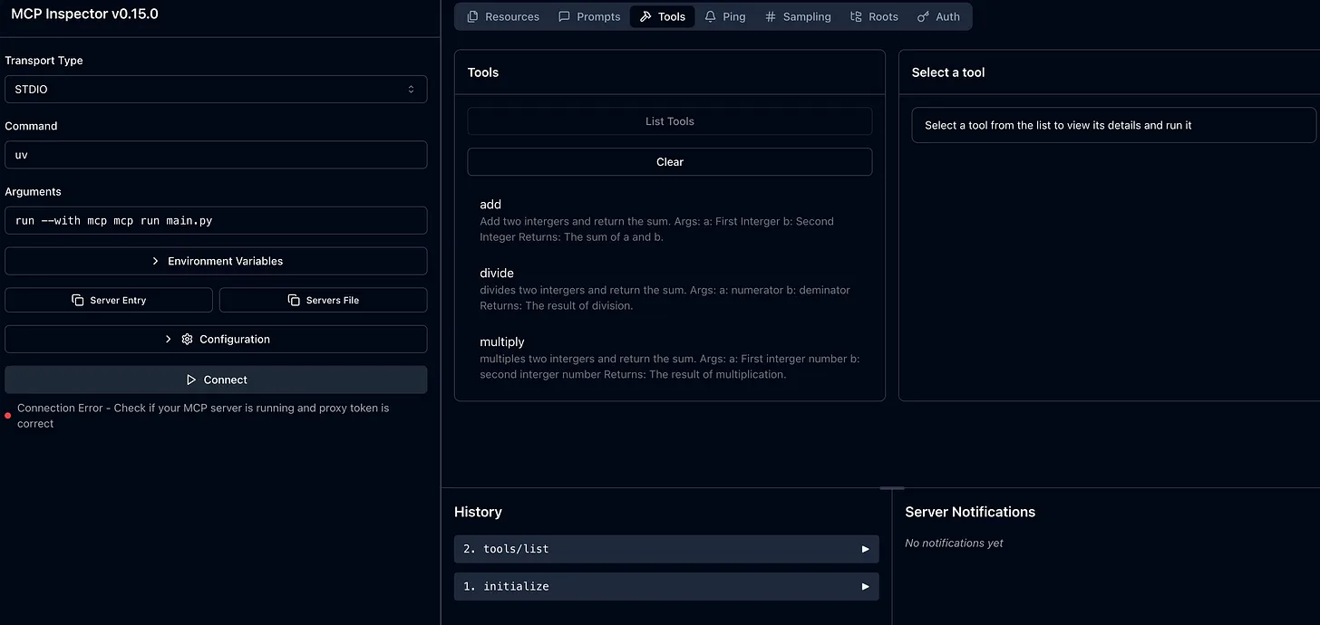Open the Resources tab
Screen dimensions: 1320x625
click(x=503, y=16)
